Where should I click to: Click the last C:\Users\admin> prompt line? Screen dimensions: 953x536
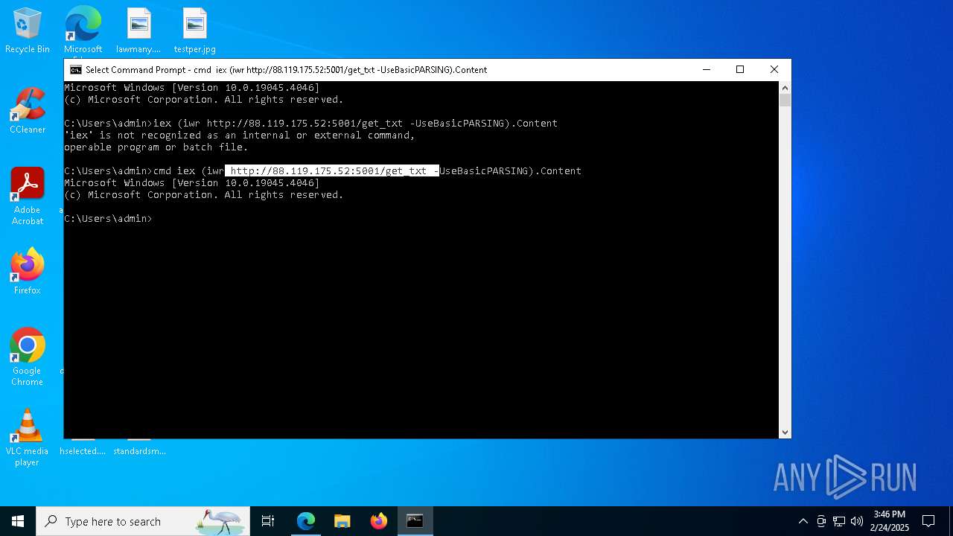tap(108, 218)
